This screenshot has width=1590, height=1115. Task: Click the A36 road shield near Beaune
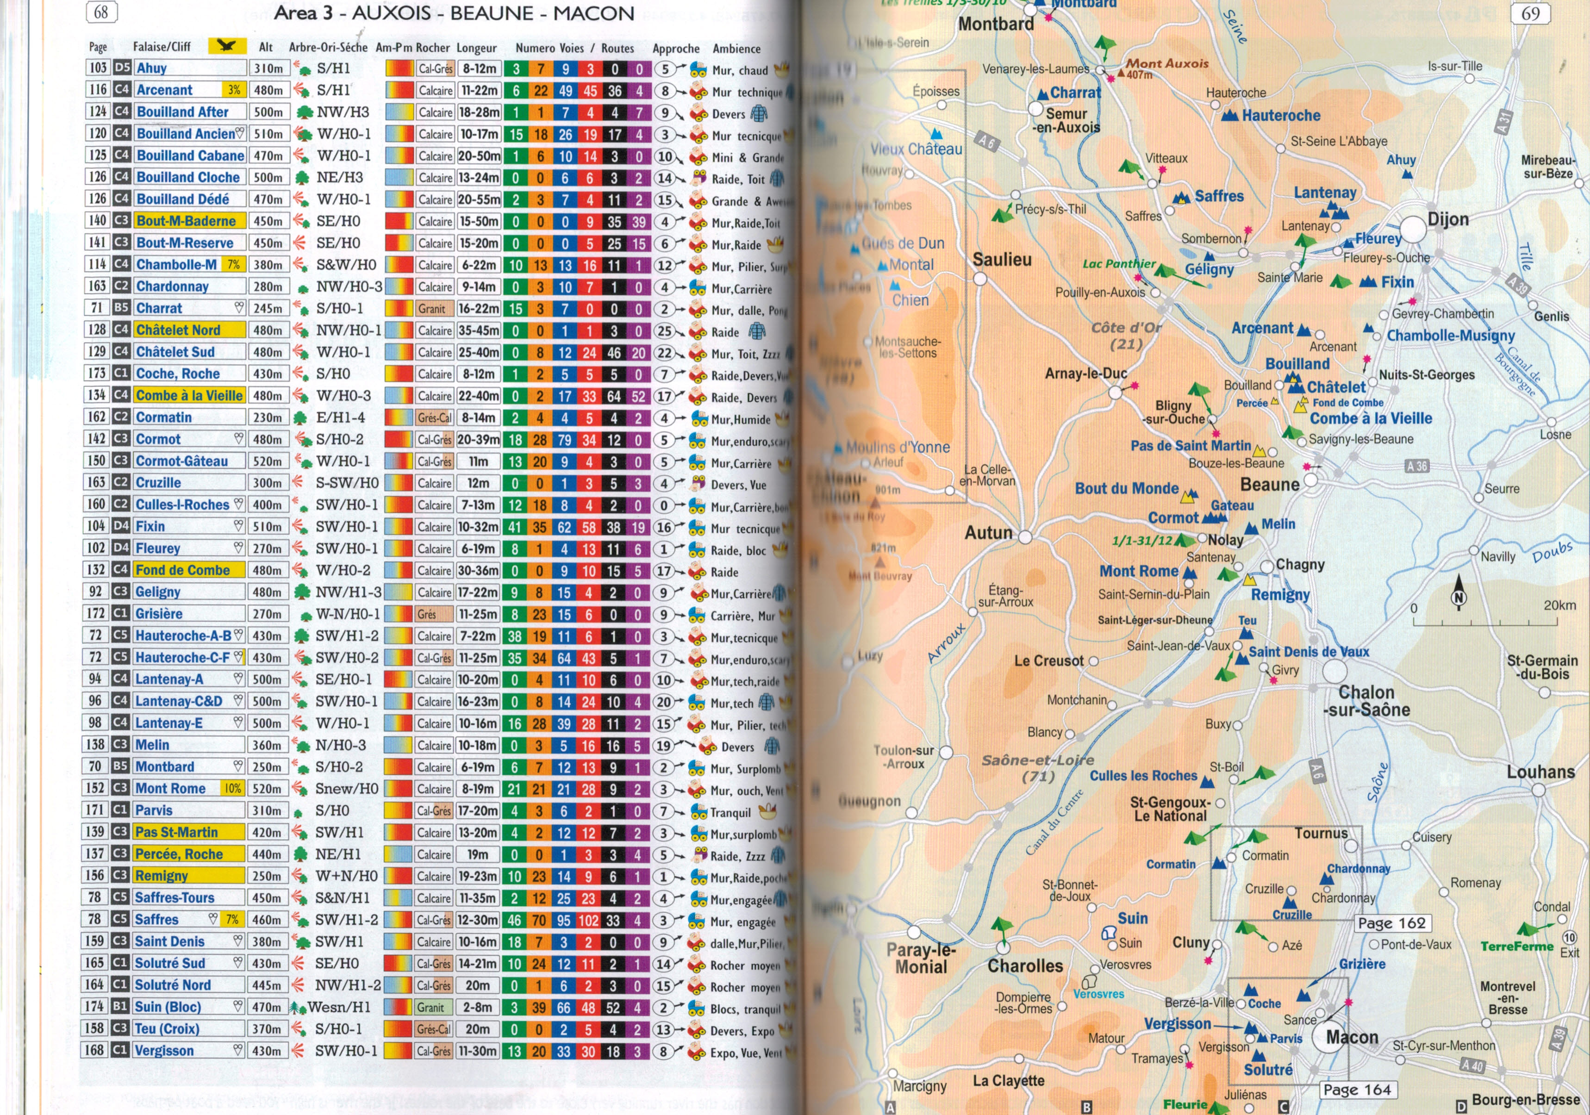1417,466
